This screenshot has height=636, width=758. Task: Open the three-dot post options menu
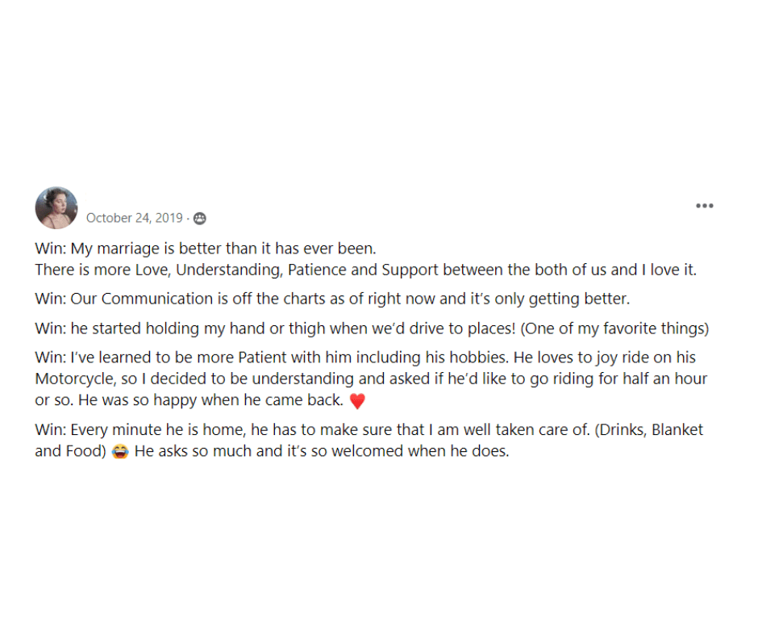704,206
